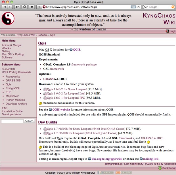Click the site favicon in address bar
Screen dimensions: 176x175
click(44, 7)
